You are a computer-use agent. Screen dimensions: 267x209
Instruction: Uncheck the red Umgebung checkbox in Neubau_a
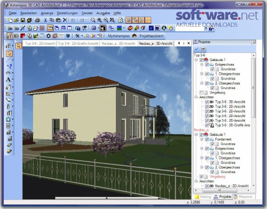(201, 177)
